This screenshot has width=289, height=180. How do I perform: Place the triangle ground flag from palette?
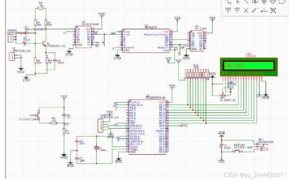[x=273, y=2]
